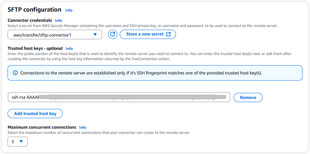Screen dimensions: 310x154
Task: Open the aws/transfer/sftp-connector1 secret dropdown
Action: (55, 34)
